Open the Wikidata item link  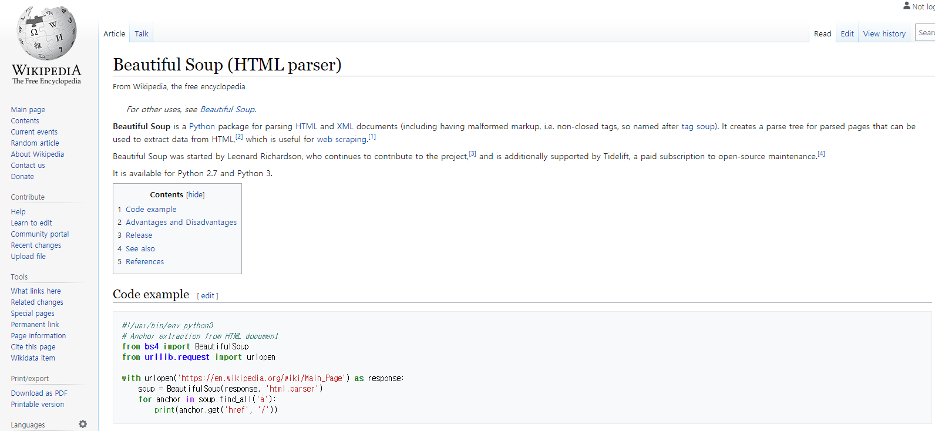(33, 358)
